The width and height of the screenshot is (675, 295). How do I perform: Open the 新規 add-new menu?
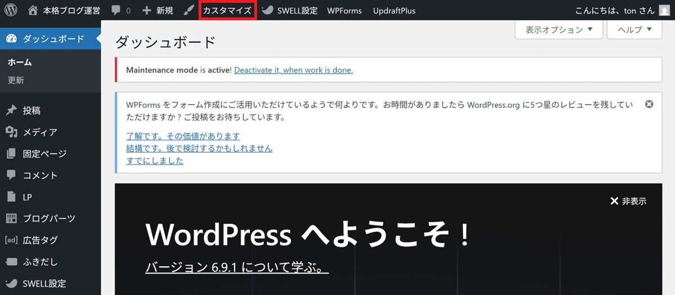coord(158,10)
